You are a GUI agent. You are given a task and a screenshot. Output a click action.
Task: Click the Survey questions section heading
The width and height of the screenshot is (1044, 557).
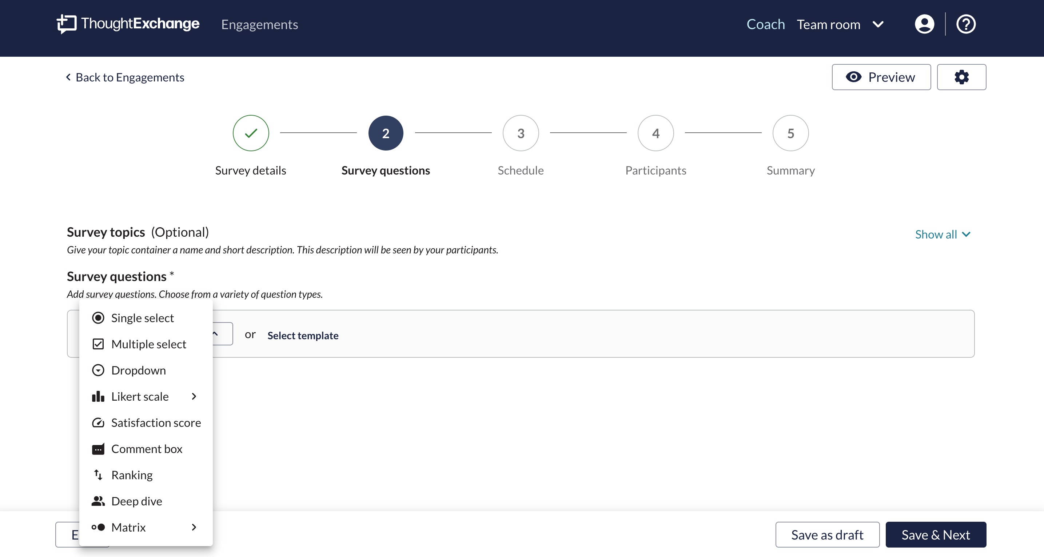117,276
